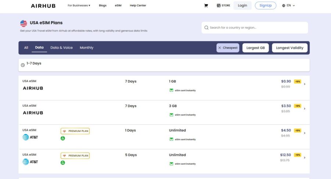Open the Help Center link
The height and width of the screenshot is (179, 331).
pyautogui.click(x=138, y=6)
